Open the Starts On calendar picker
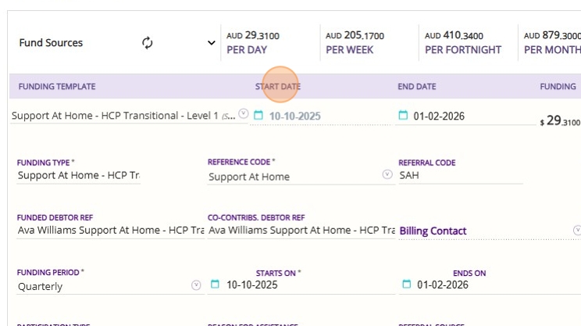Viewport: 581px width, 326px height. pyautogui.click(x=216, y=285)
